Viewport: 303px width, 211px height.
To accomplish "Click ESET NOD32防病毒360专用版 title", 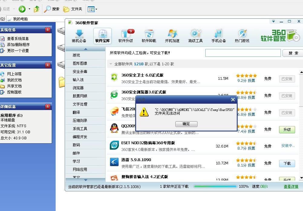I will click(x=148, y=143).
